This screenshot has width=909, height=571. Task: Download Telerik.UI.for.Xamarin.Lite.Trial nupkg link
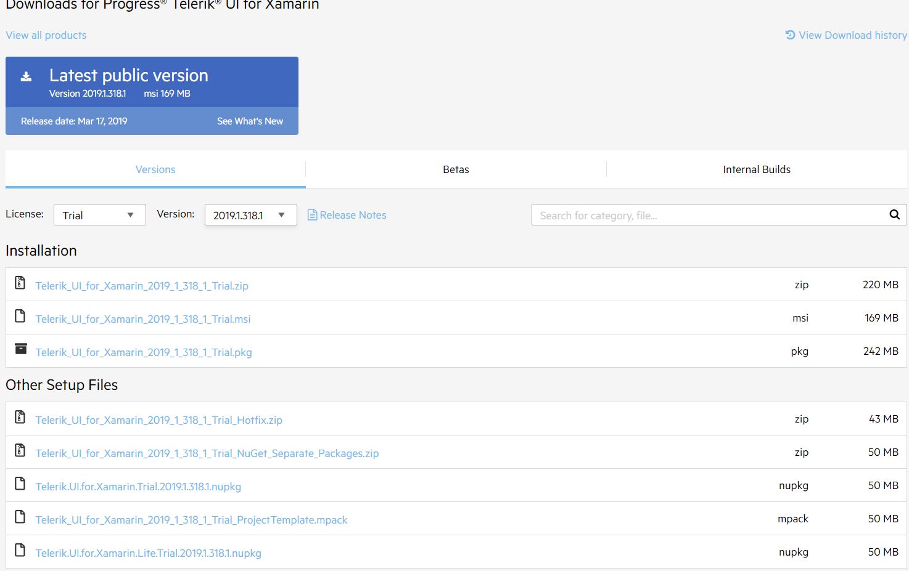tap(148, 553)
